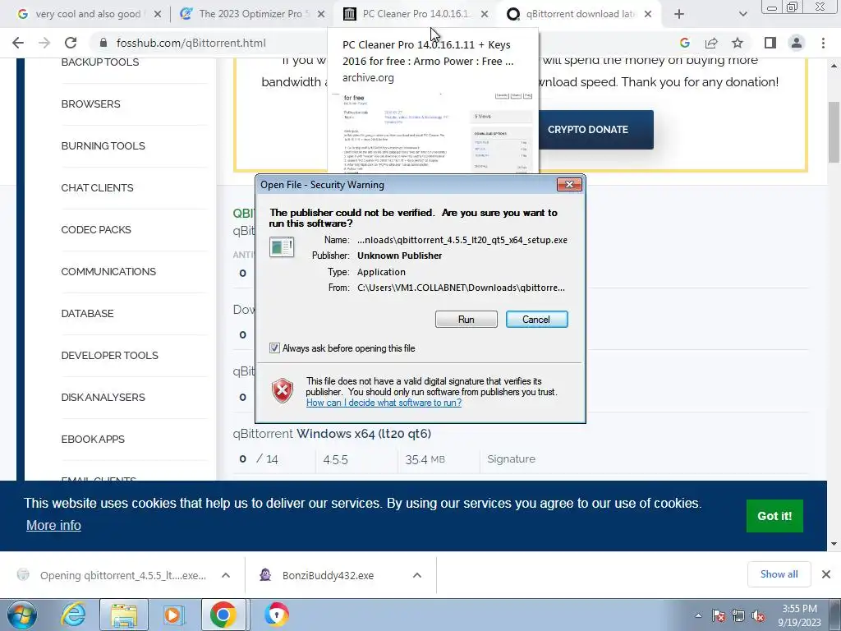Viewport: 841px width, 631px height.
Task: Open the tab search dropdown arrow
Action: 742,15
